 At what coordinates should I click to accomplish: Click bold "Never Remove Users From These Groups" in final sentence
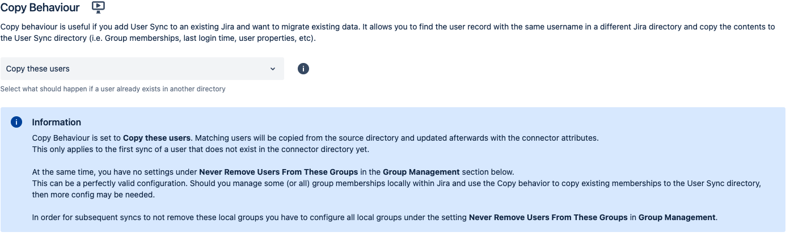tap(548, 217)
